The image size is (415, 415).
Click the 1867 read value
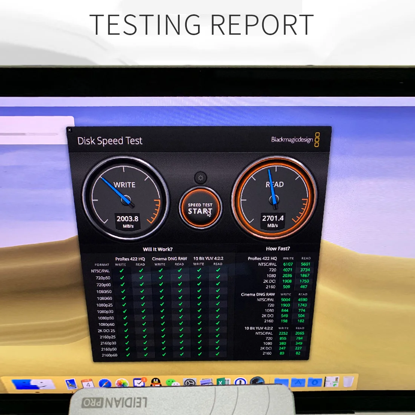point(304,275)
